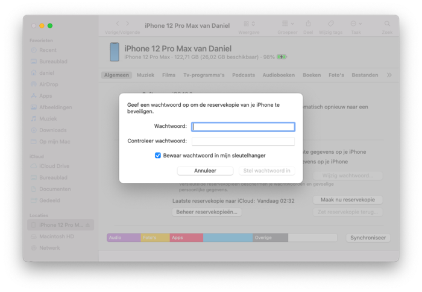Screen dimensions: 422x292
Task: Click the Forward arrow in Finder toolbar
Action: point(128,24)
